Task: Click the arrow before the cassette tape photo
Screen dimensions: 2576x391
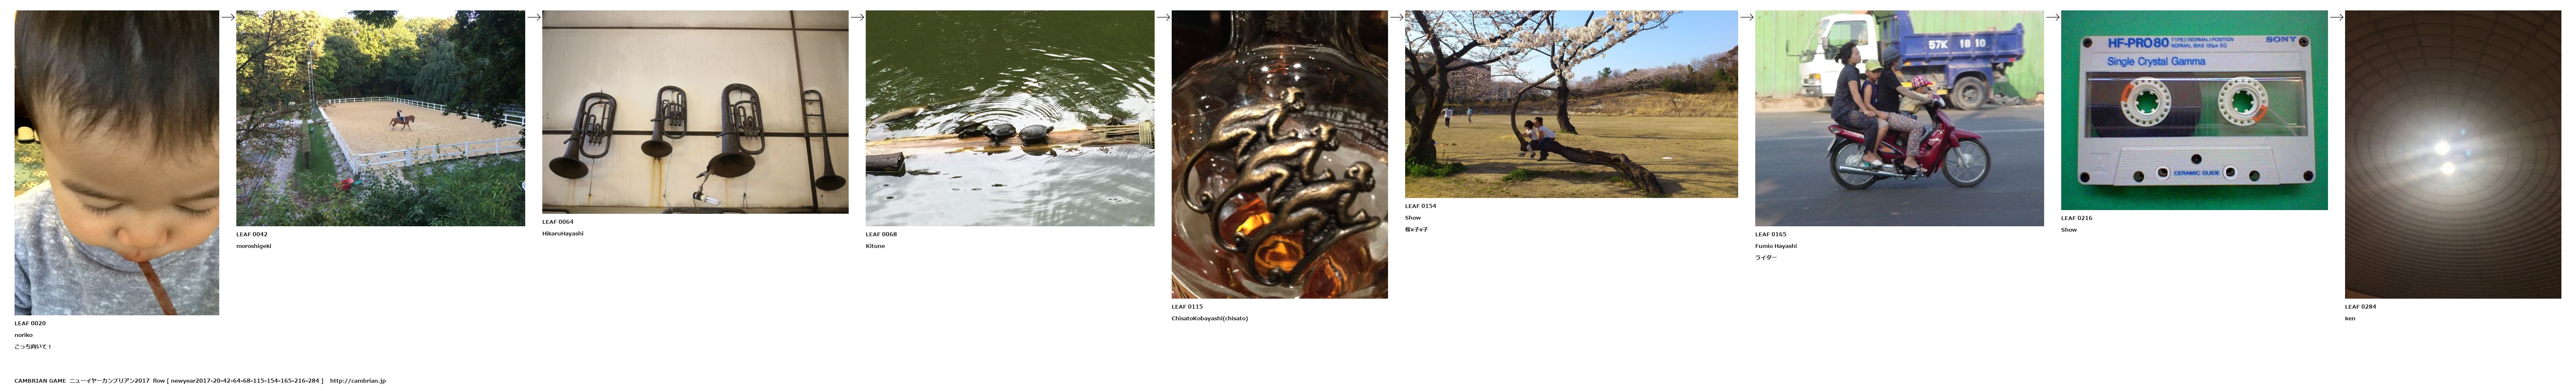Action: (x=2052, y=17)
